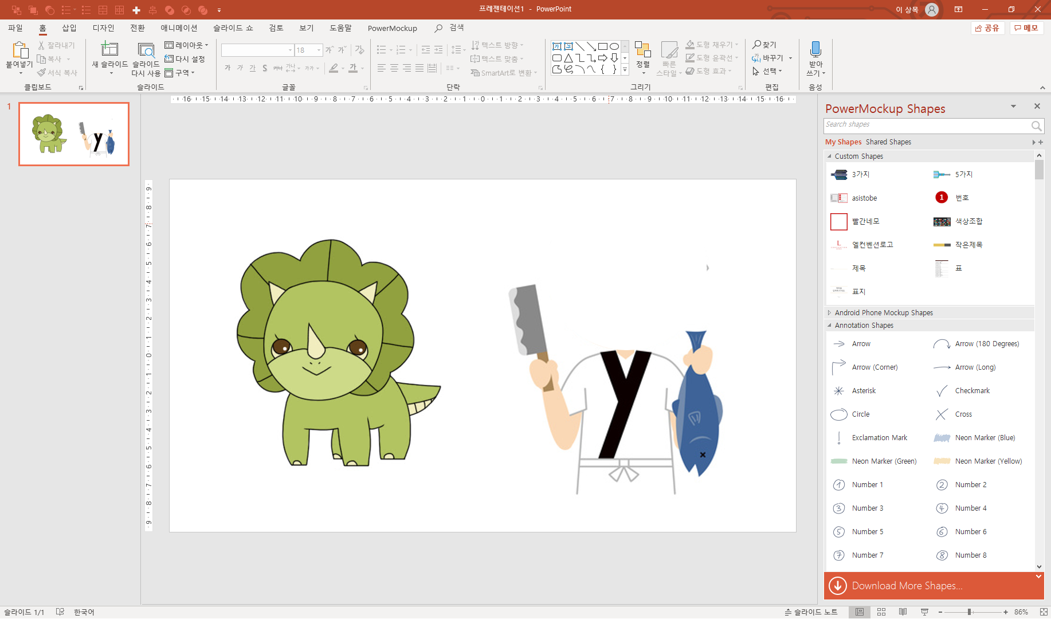Open the 애니메이션 (Animations) tab
Image resolution: width=1051 pixels, height=619 pixels.
point(179,28)
